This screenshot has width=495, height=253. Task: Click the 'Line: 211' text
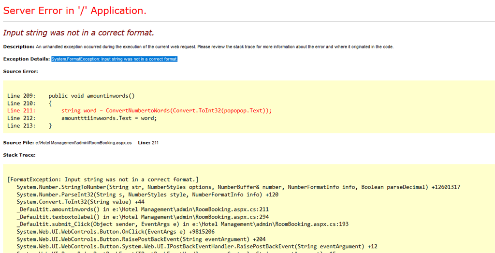(148, 143)
